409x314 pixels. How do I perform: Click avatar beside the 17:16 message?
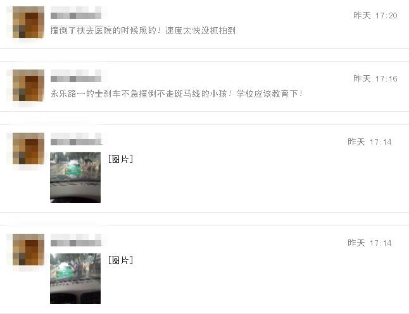tap(28, 85)
